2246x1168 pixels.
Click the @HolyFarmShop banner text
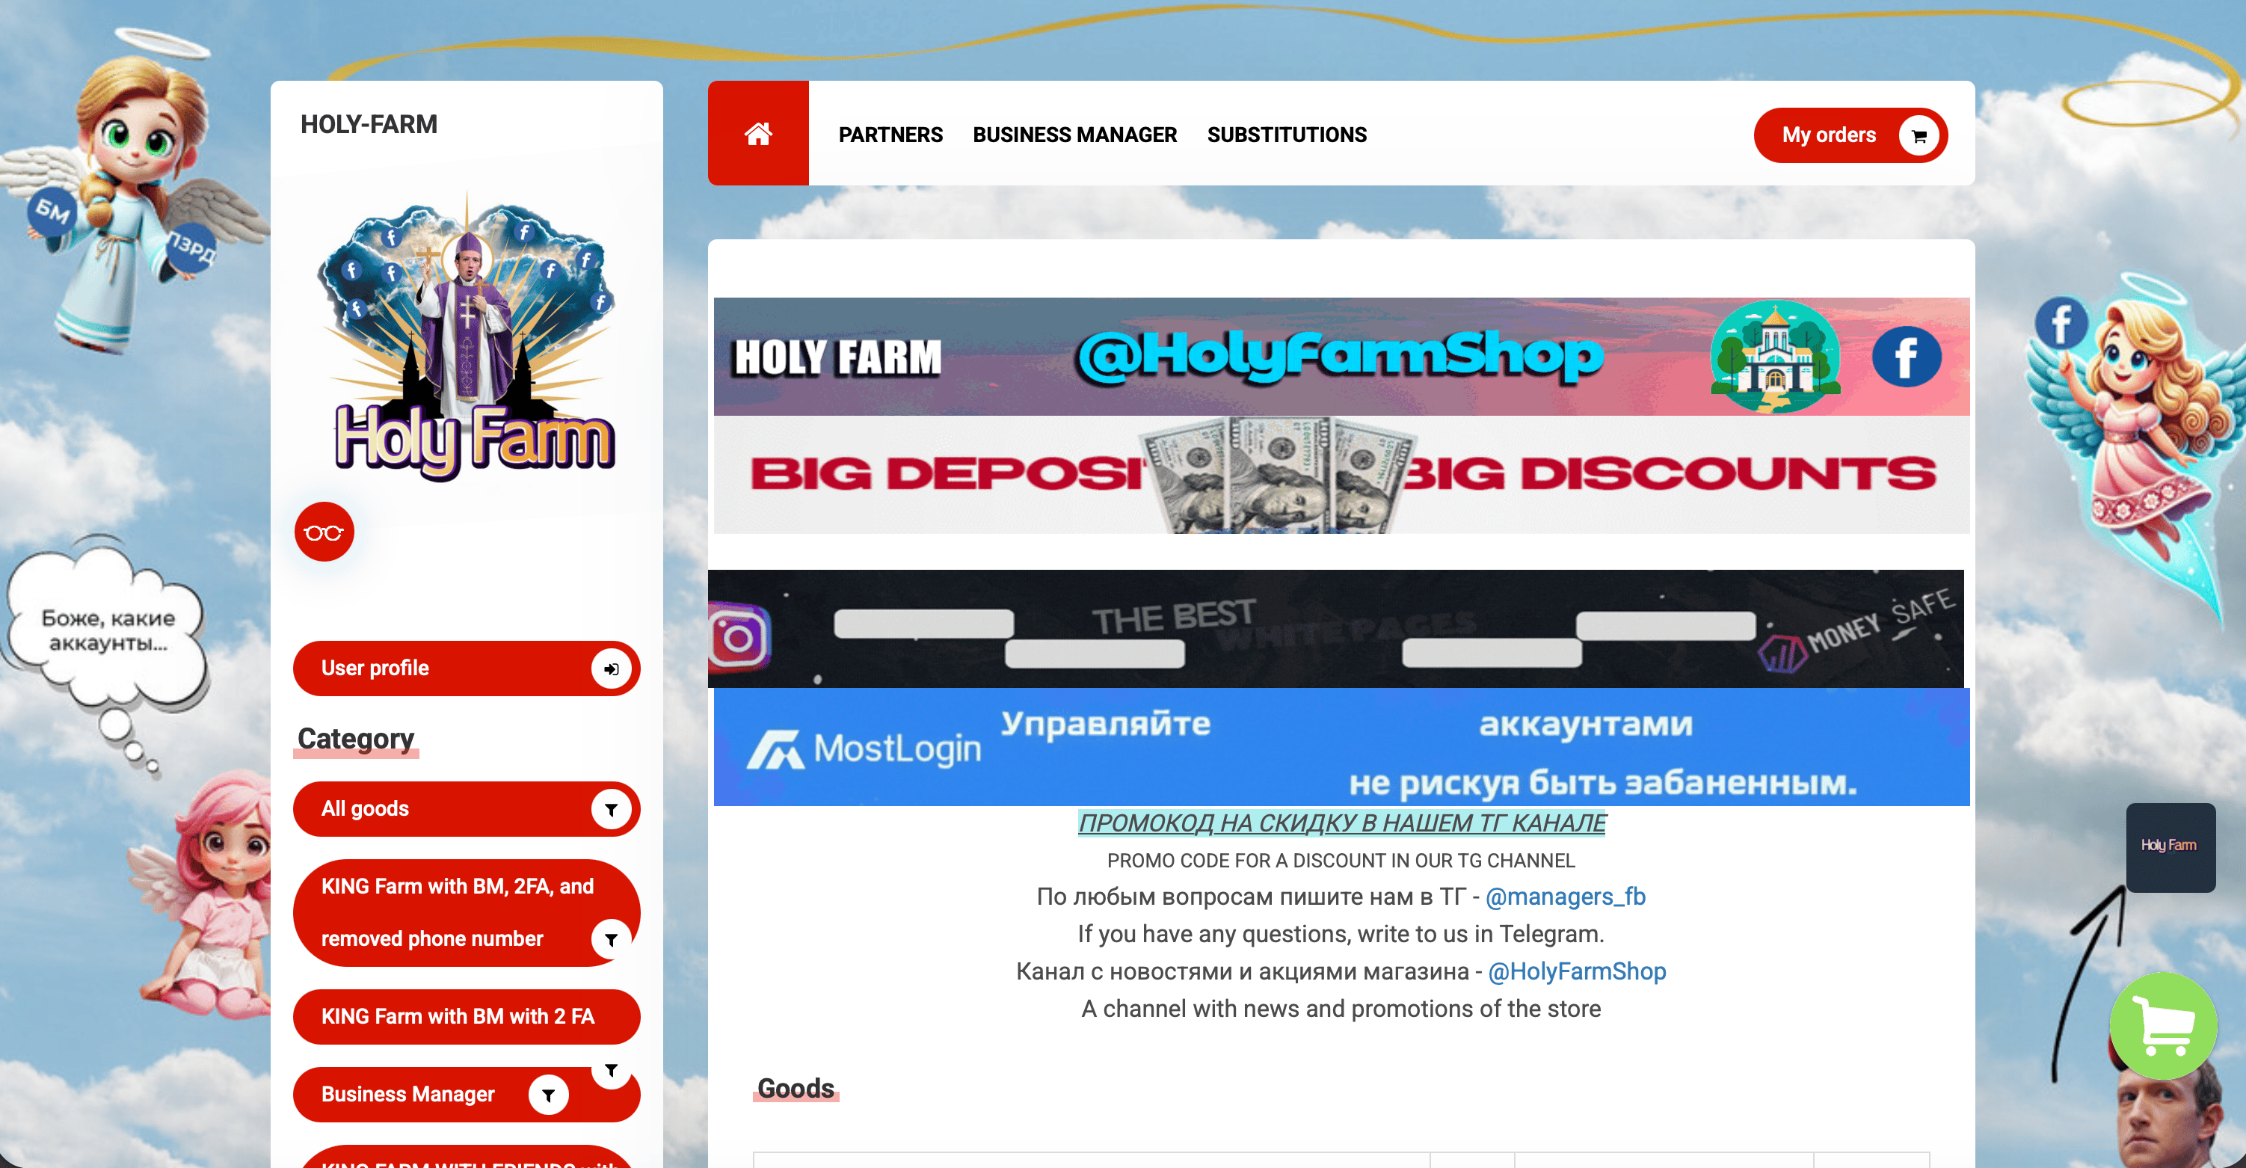(x=1339, y=357)
